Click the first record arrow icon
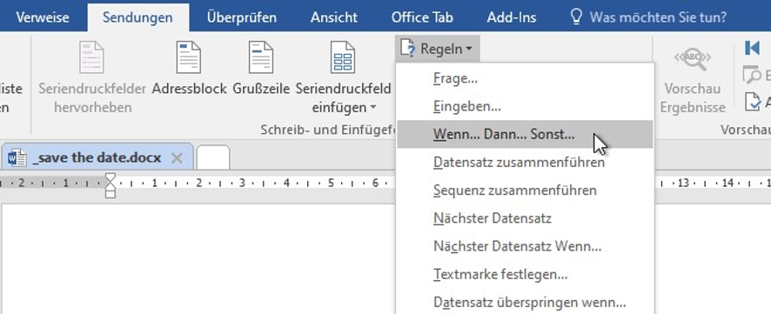 click(752, 48)
